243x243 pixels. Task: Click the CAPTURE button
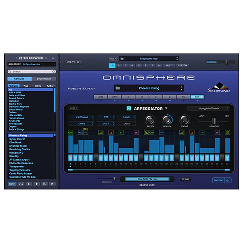[218, 180]
